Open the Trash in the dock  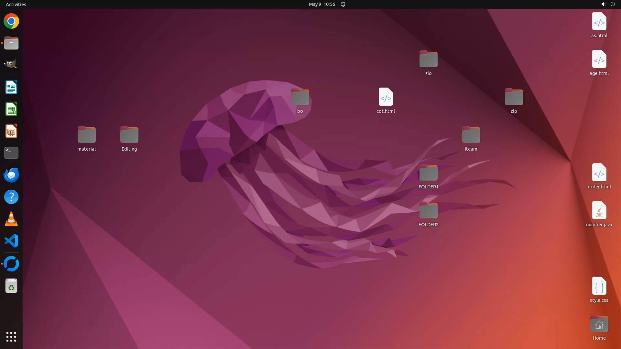pos(11,286)
